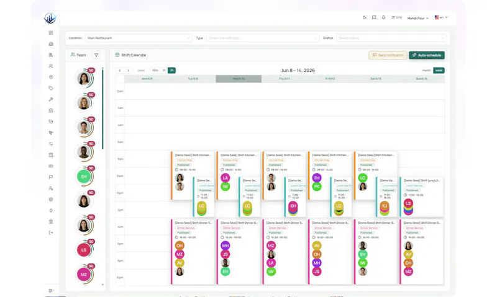
Task: Select EH team member avatar in Team list
Action: [84, 177]
